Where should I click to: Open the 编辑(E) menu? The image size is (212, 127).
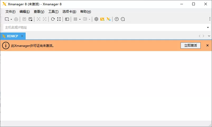point(25,12)
